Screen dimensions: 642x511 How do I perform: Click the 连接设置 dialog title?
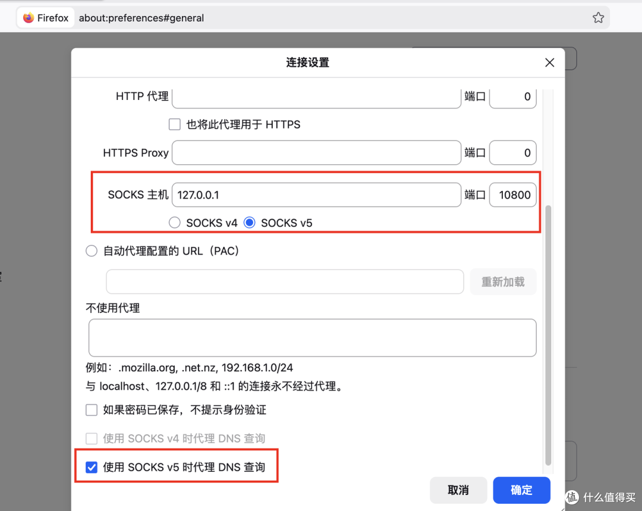click(307, 62)
